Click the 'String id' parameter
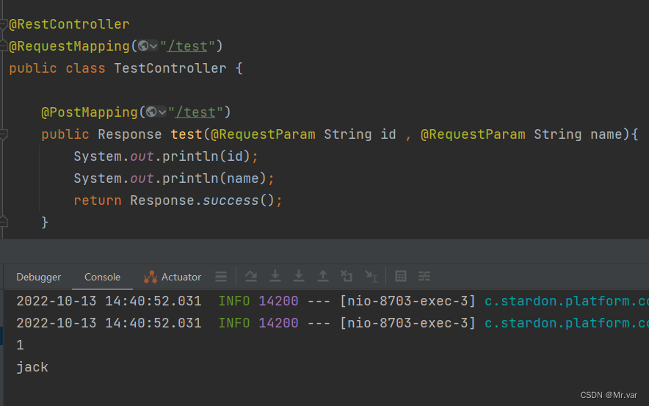Viewport: 649px width, 406px height. tap(360, 134)
